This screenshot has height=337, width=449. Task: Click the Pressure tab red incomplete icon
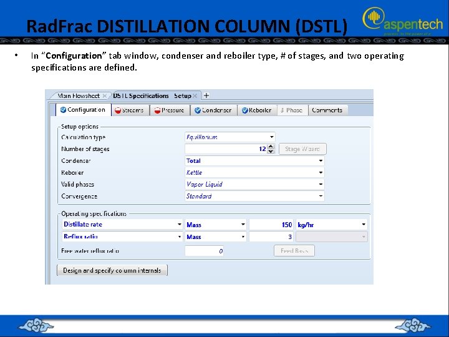tap(158, 110)
